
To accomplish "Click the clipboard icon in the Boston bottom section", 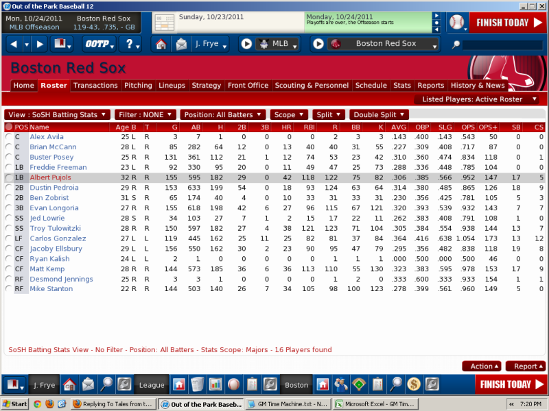I will [377, 385].
